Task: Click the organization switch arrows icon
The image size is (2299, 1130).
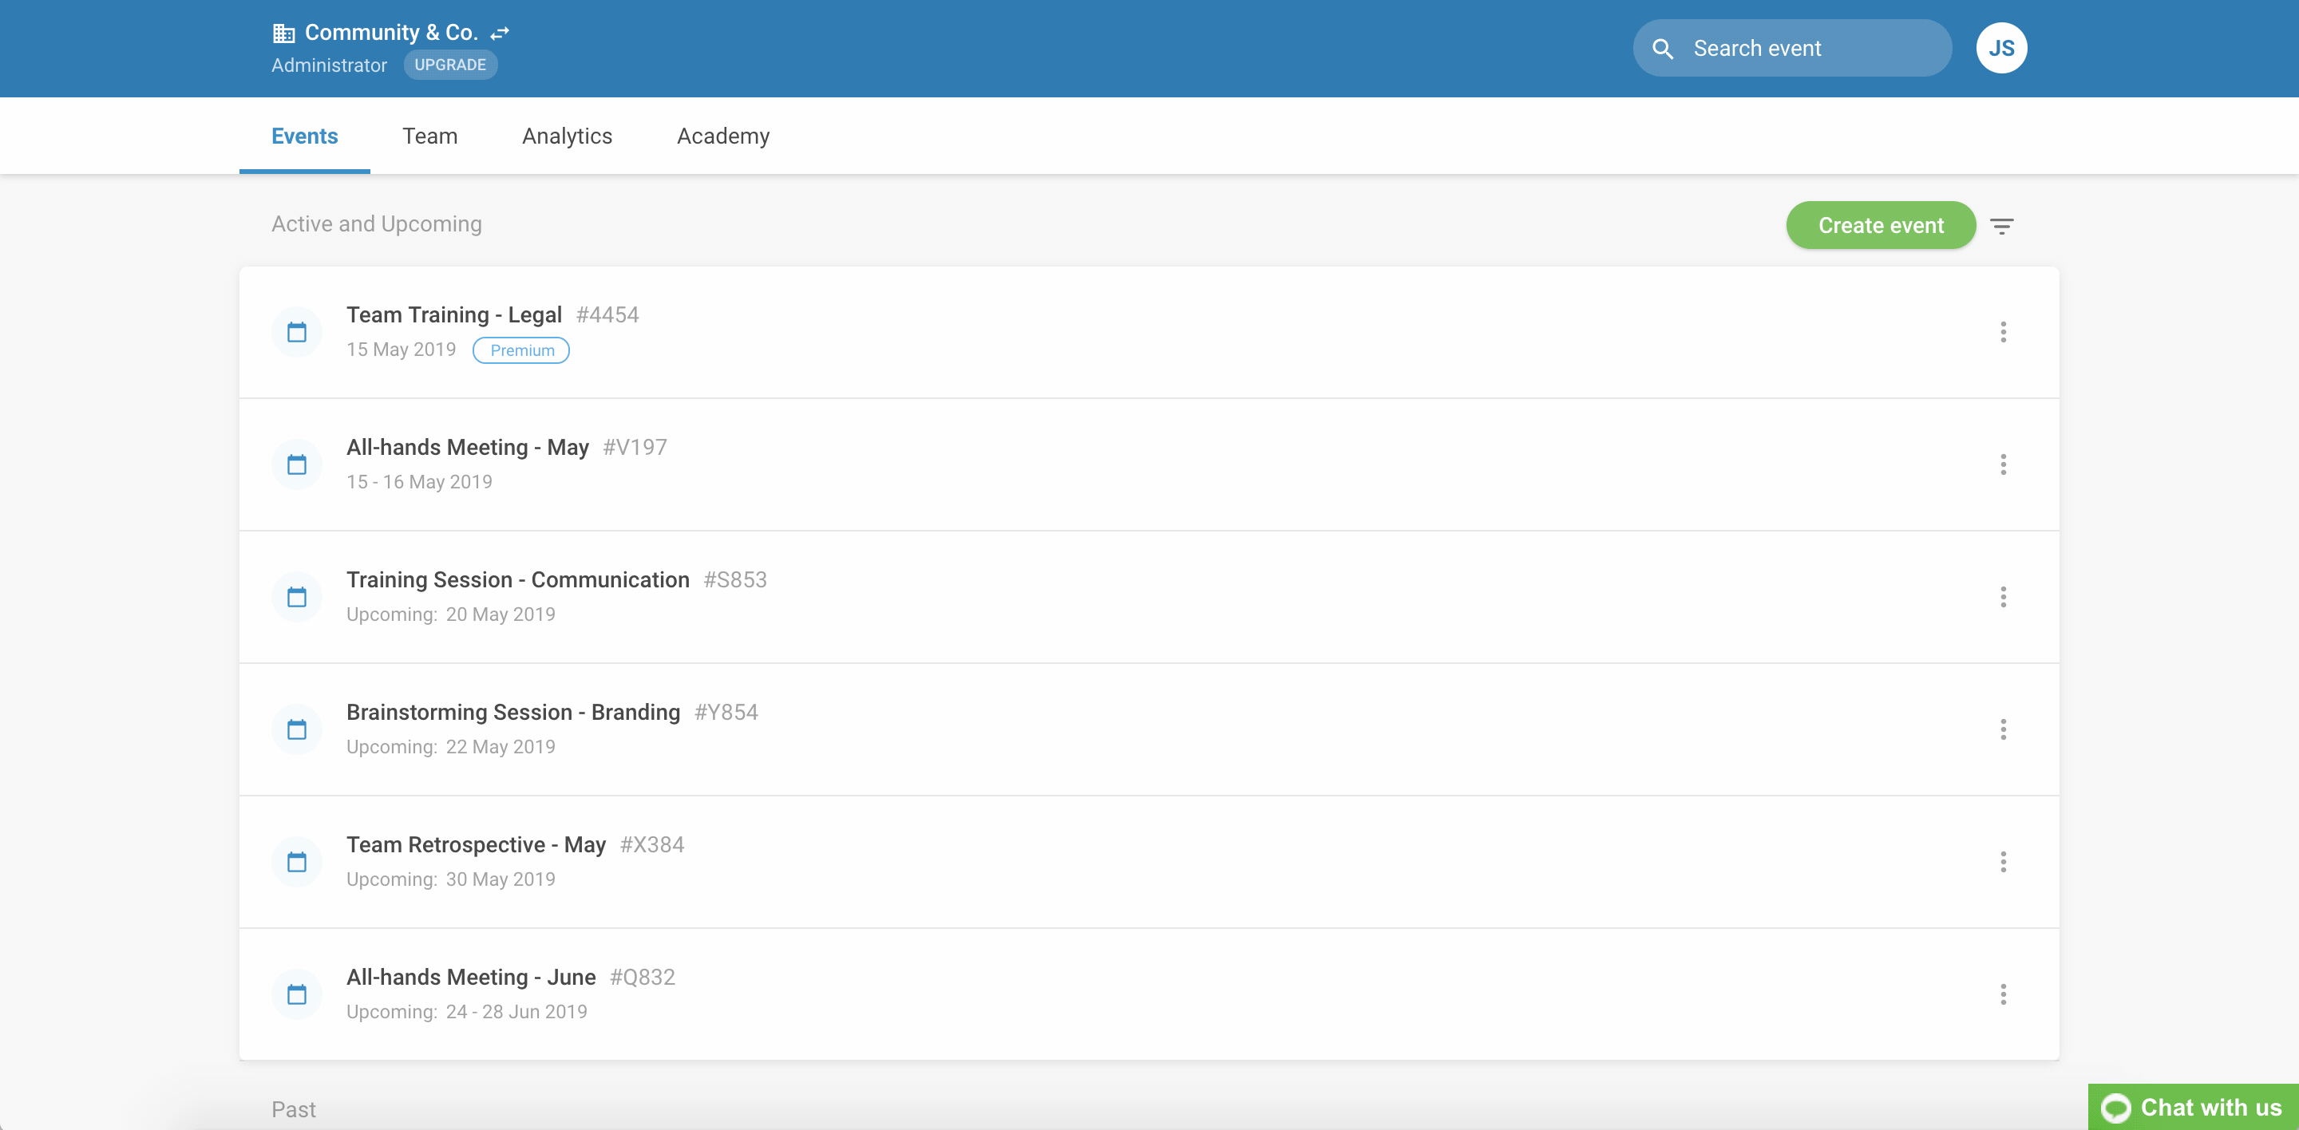Action: click(500, 33)
